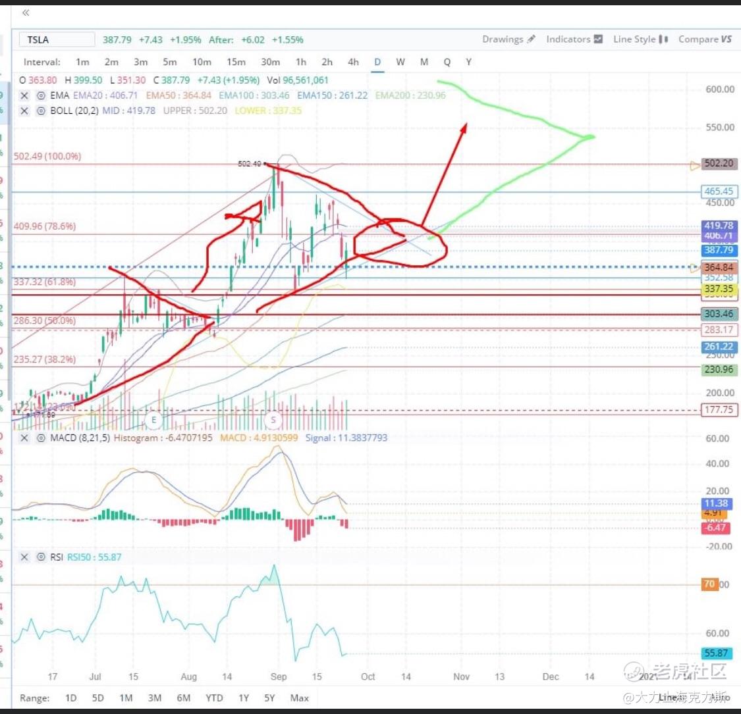Select the 2m interval

111,62
